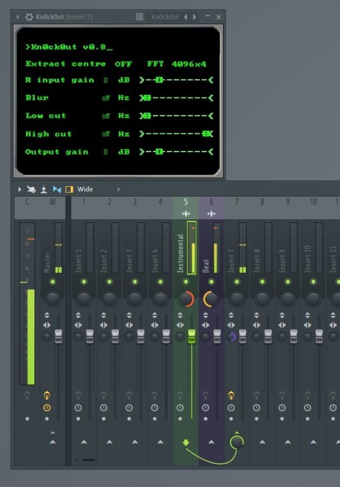Click the Blur slider handle
Image resolution: width=340 pixels, height=487 pixels.
[x=147, y=98]
